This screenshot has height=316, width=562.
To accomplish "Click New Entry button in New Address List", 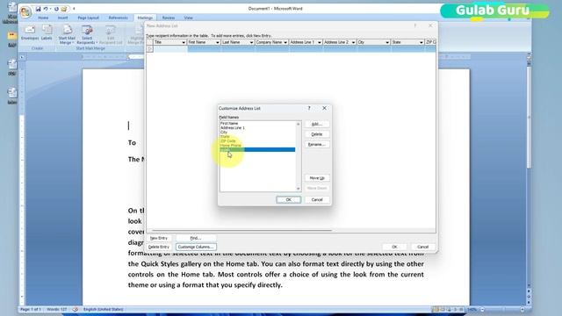I will point(159,238).
